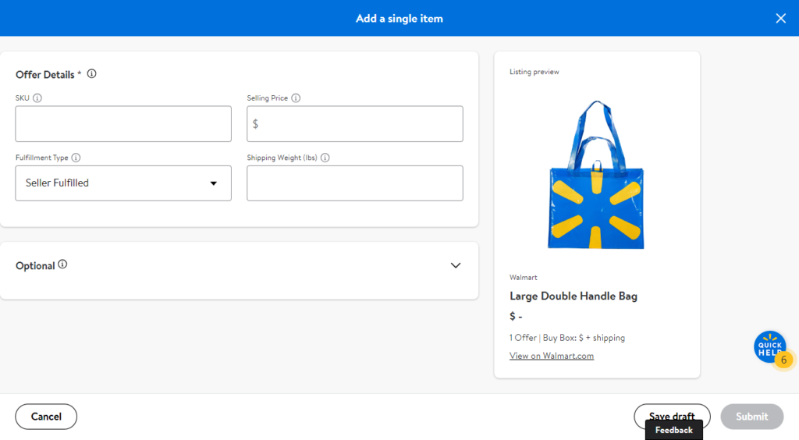Follow the View on Walmart.com link
The height and width of the screenshot is (440, 799).
pyautogui.click(x=552, y=356)
